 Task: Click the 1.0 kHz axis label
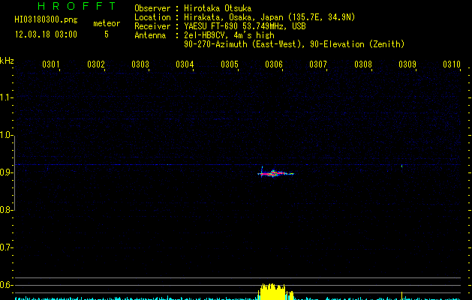tap(6, 135)
